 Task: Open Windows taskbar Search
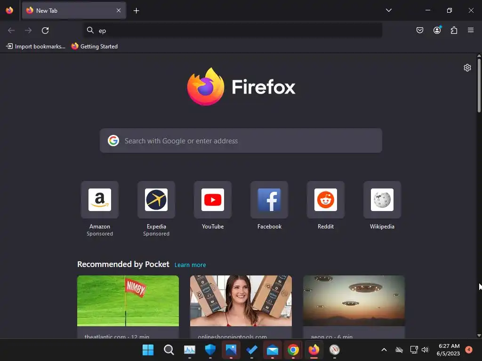169,350
